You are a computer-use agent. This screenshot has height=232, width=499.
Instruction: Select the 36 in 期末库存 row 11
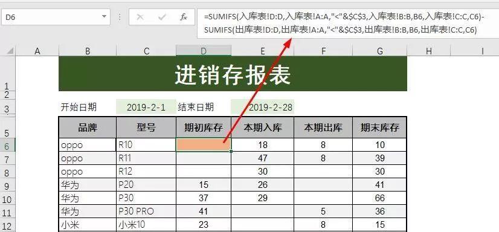point(379,211)
